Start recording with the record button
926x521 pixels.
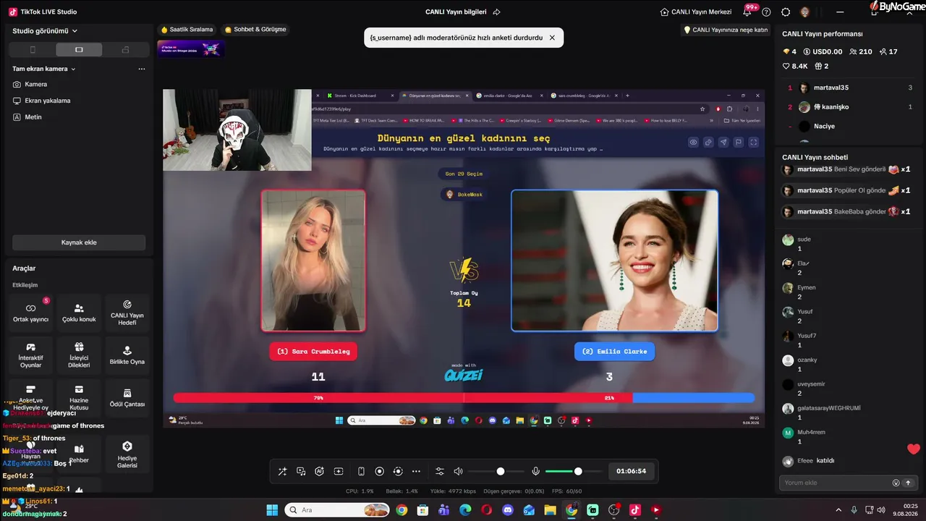379,471
